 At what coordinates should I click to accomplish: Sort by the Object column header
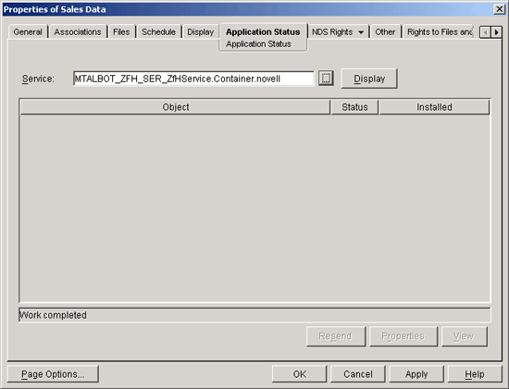coord(176,107)
